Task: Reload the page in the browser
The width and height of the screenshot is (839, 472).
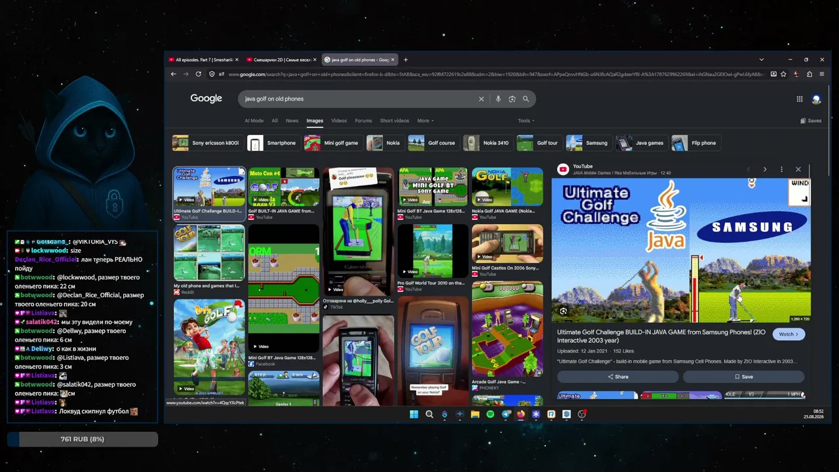Action: [199, 74]
